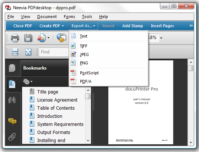
Task: Click the Revert button
Action: (x=108, y=26)
